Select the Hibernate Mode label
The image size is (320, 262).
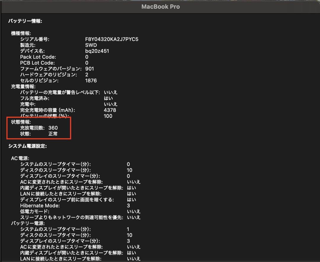point(40,206)
